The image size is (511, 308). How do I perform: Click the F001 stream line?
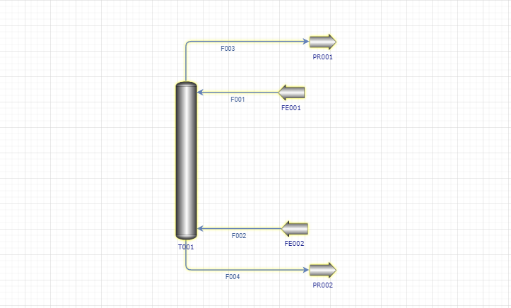[238, 93]
